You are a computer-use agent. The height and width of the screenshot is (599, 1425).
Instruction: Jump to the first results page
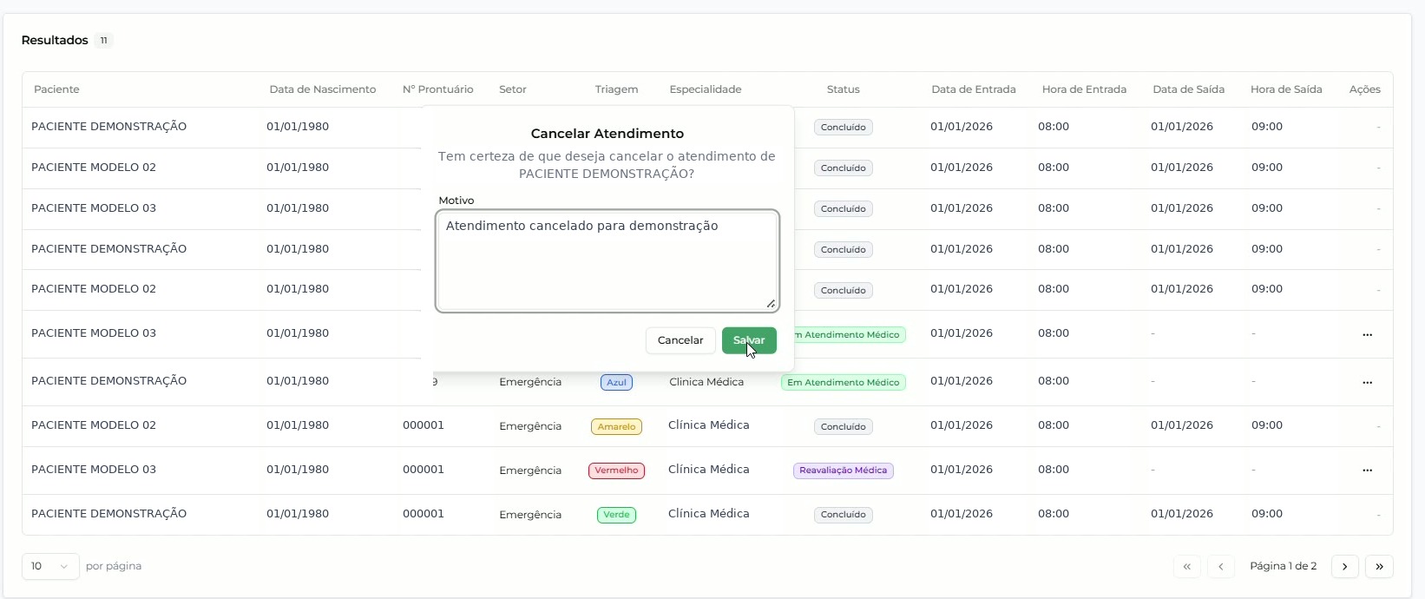tap(1186, 566)
